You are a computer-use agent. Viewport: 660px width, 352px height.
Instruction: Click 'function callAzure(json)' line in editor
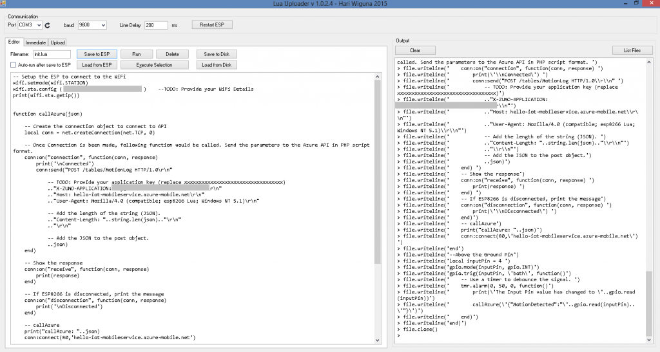click(x=48, y=114)
